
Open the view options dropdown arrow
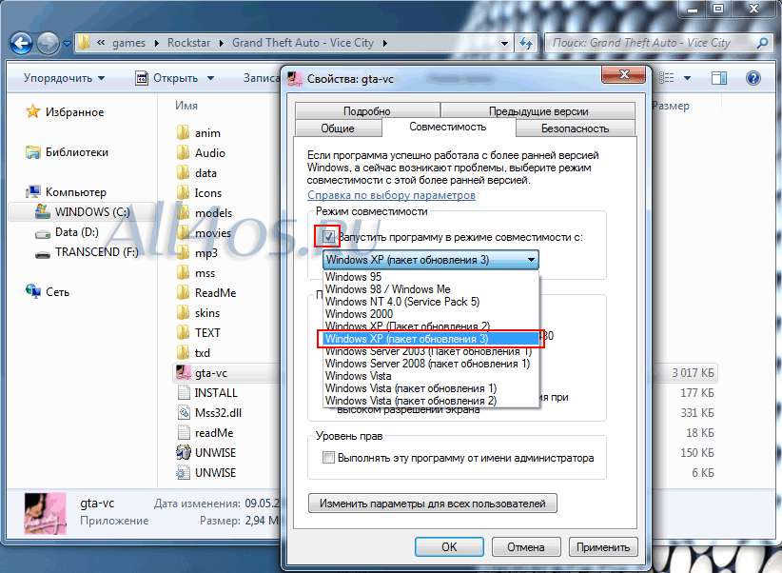click(687, 78)
